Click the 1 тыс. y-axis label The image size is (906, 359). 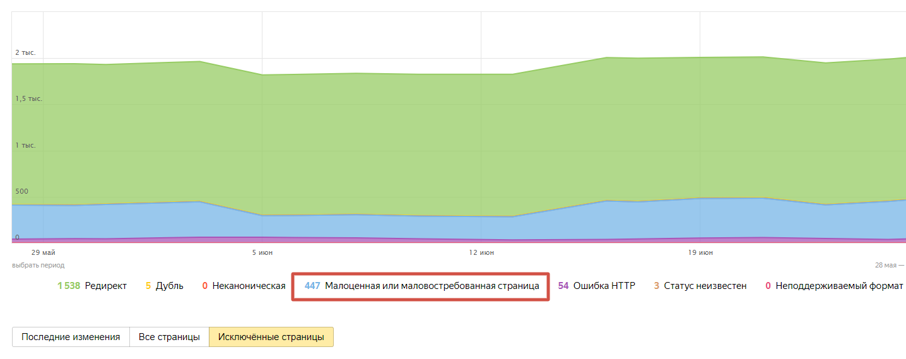[26, 145]
